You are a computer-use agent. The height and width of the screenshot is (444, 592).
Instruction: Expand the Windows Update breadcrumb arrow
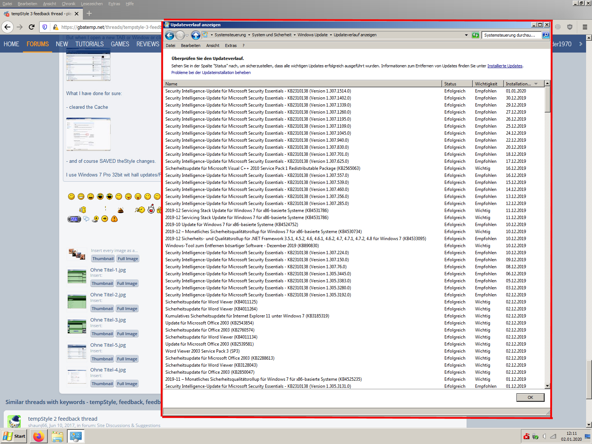[x=331, y=35]
